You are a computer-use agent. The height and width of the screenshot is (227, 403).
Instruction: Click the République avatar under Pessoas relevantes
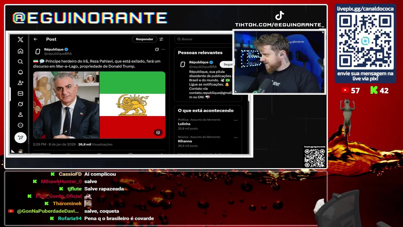click(x=183, y=65)
